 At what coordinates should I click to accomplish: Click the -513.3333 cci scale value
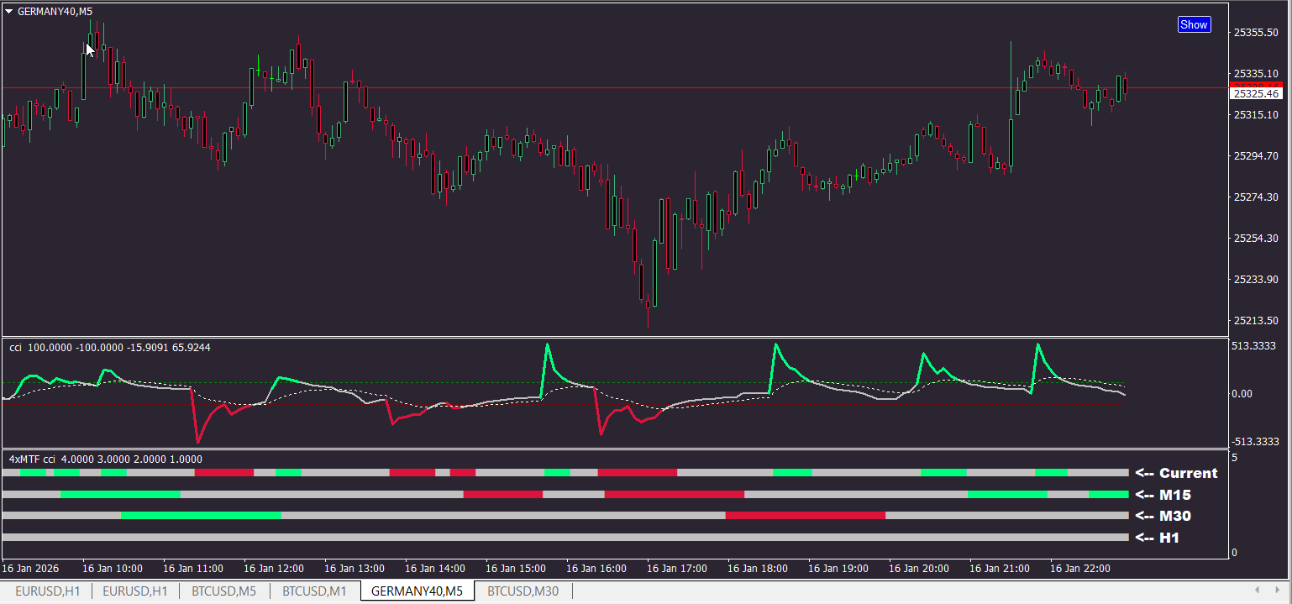pos(1256,442)
